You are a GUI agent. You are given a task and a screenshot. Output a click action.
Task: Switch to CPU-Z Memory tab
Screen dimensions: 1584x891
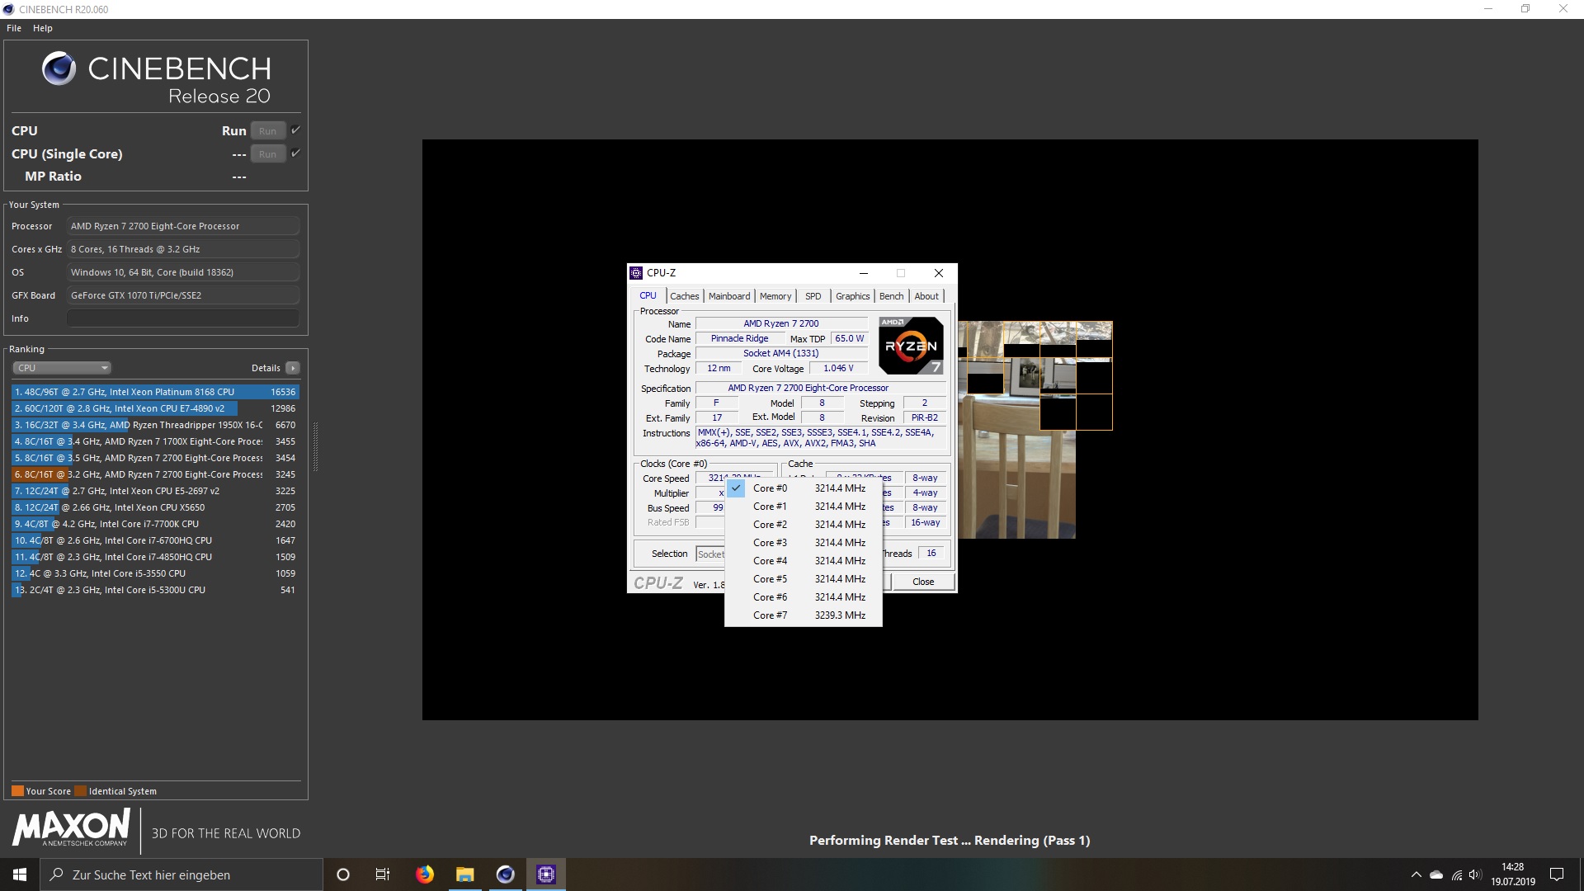point(775,296)
